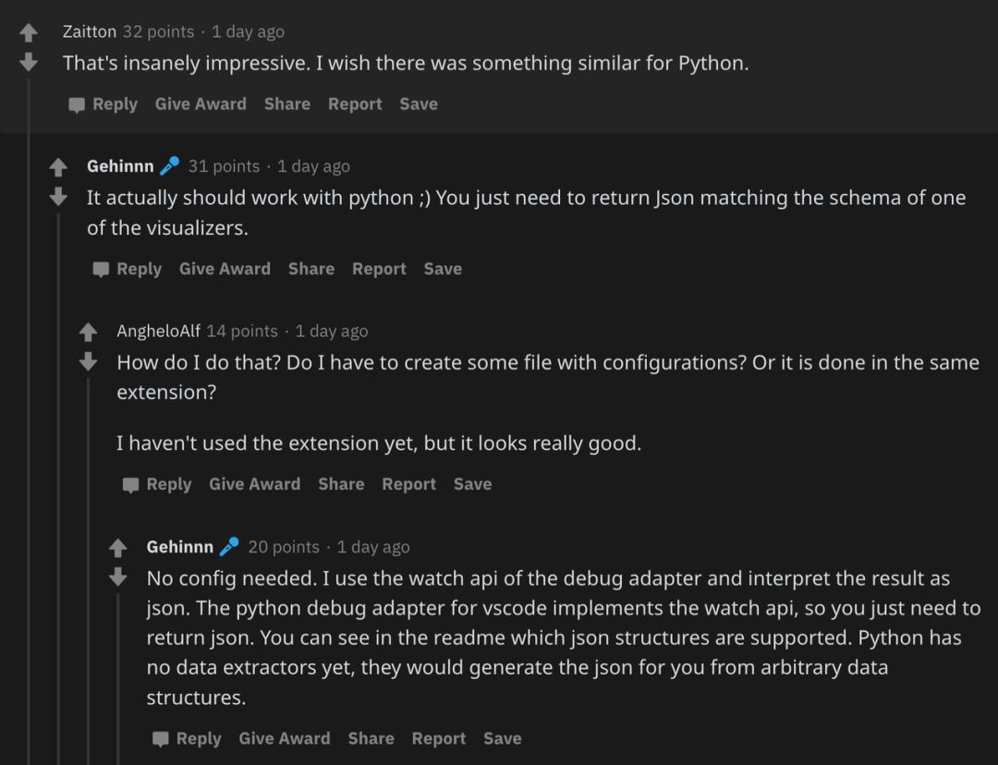This screenshot has height=765, width=998.
Task: Give Award to AngheloAlf's comment
Action: pos(254,484)
